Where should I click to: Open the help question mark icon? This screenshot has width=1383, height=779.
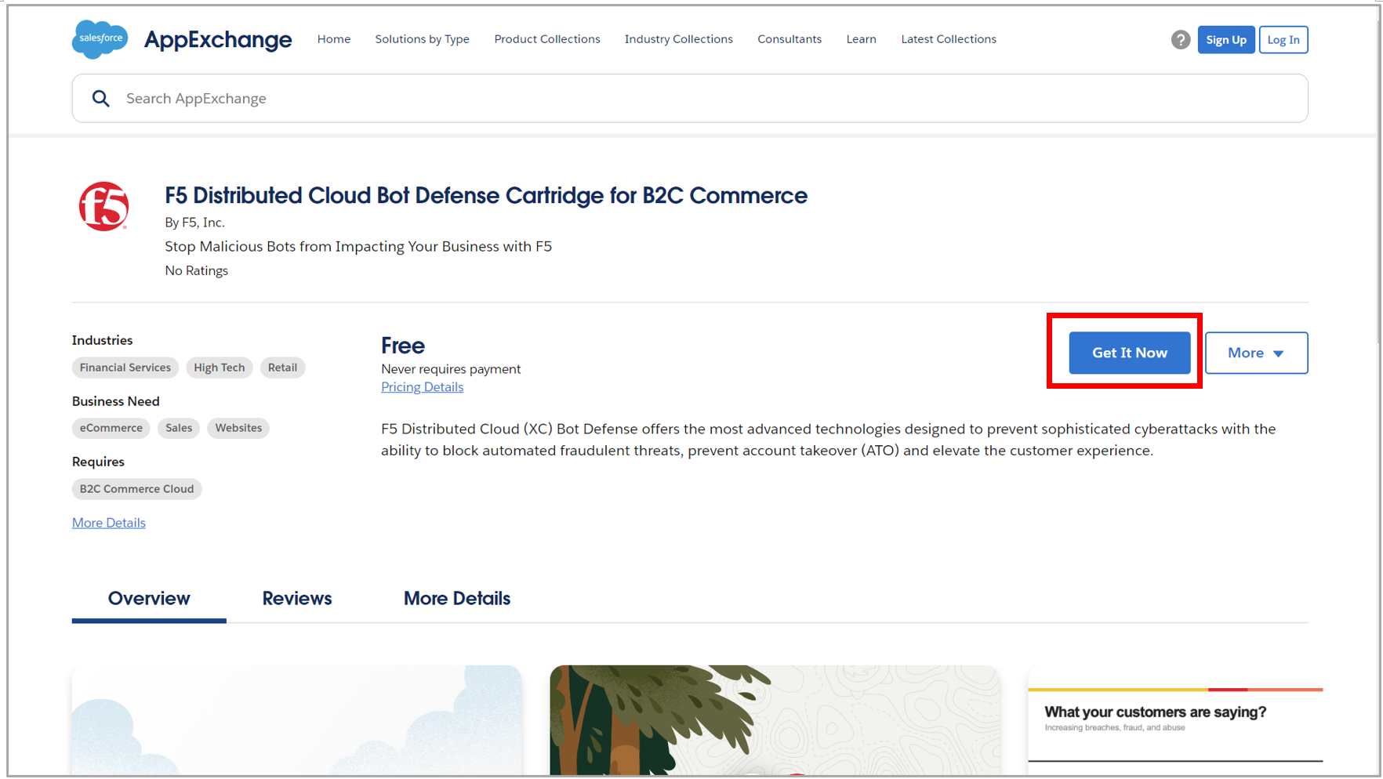point(1181,39)
